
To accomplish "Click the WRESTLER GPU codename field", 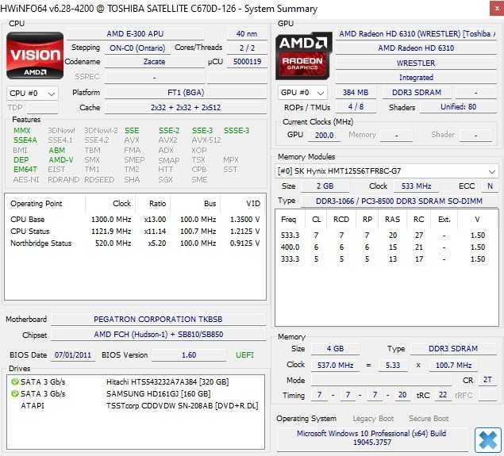I will [416, 63].
